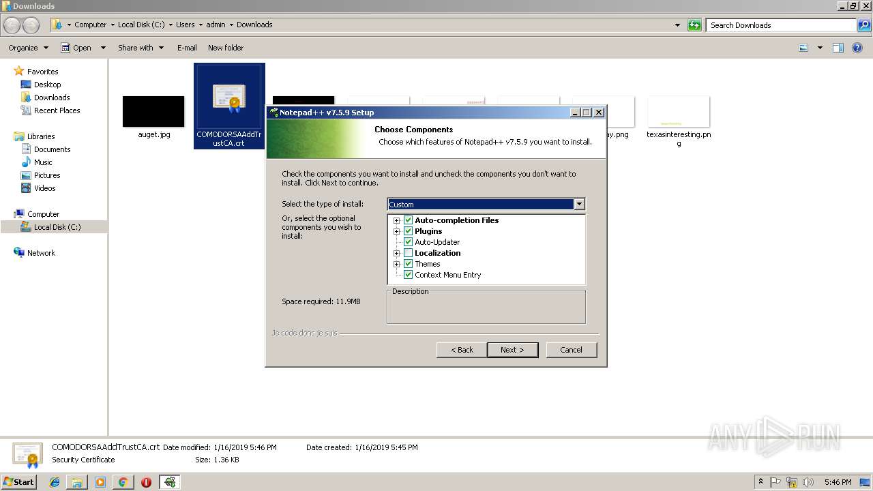Go back in the Explorer window
The width and height of the screenshot is (873, 491).
[12, 25]
